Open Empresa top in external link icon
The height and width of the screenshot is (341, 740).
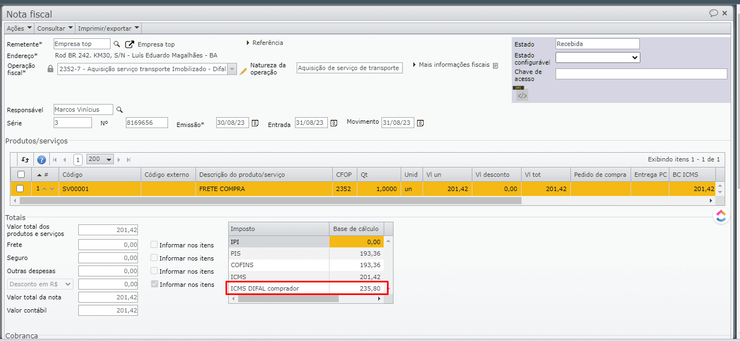(x=130, y=44)
